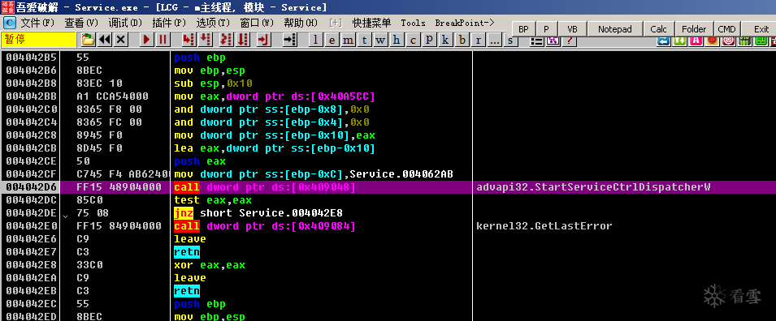Show Windows list with the 'w' button
The image size is (776, 321).
coord(380,40)
